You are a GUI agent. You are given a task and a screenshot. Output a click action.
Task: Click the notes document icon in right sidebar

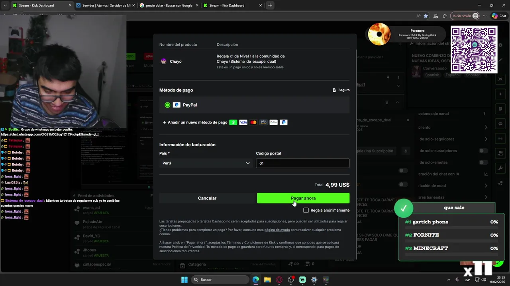pos(500,109)
